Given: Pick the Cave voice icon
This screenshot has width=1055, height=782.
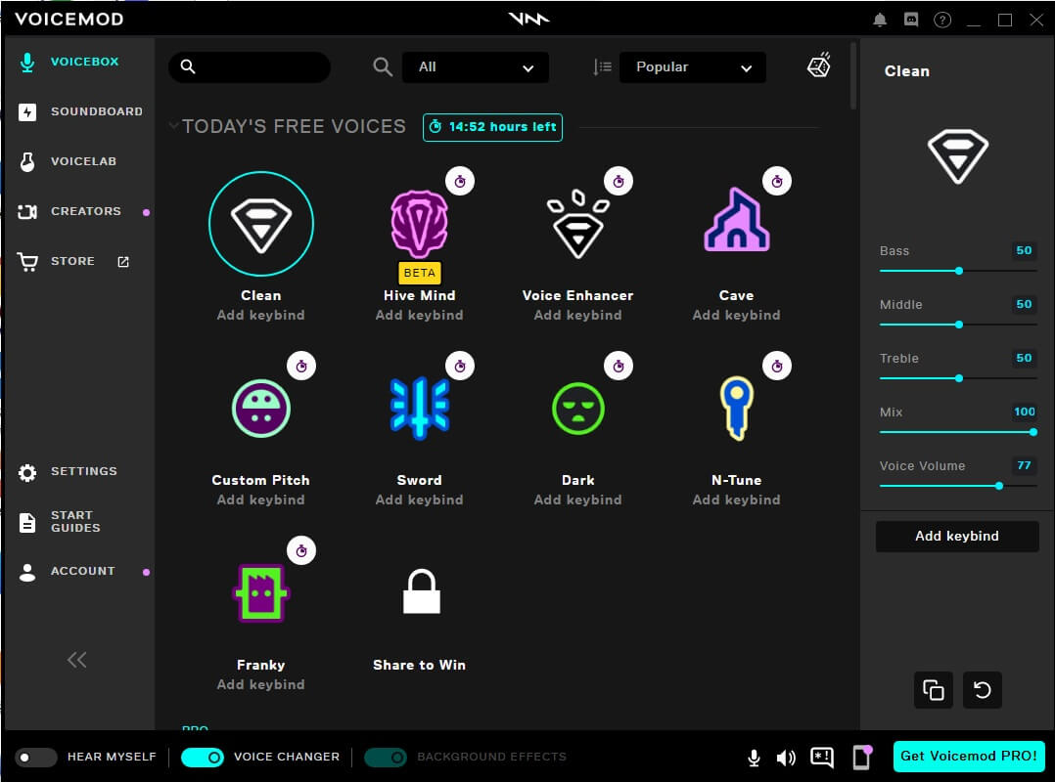Looking at the screenshot, I should (x=737, y=219).
